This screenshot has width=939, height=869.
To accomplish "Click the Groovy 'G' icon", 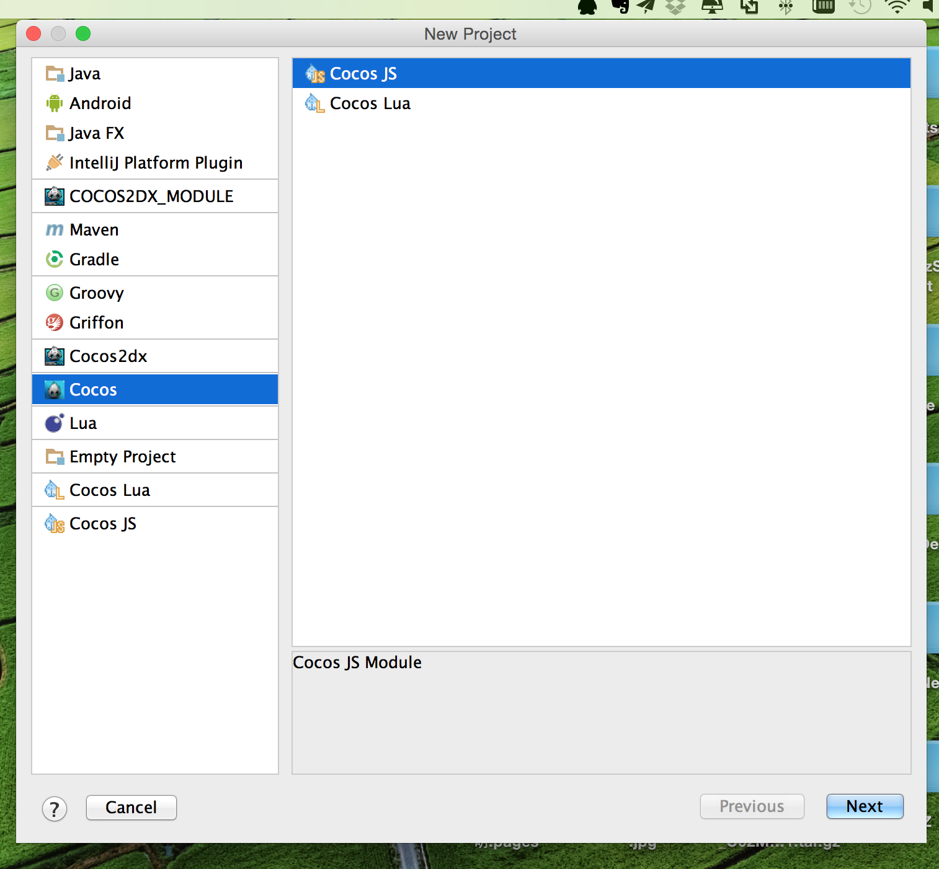I will (55, 293).
